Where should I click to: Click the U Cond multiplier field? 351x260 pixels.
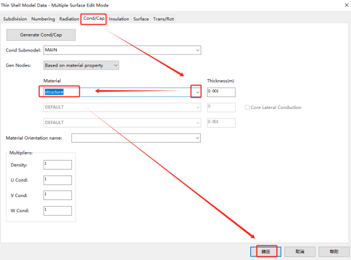[58, 180]
